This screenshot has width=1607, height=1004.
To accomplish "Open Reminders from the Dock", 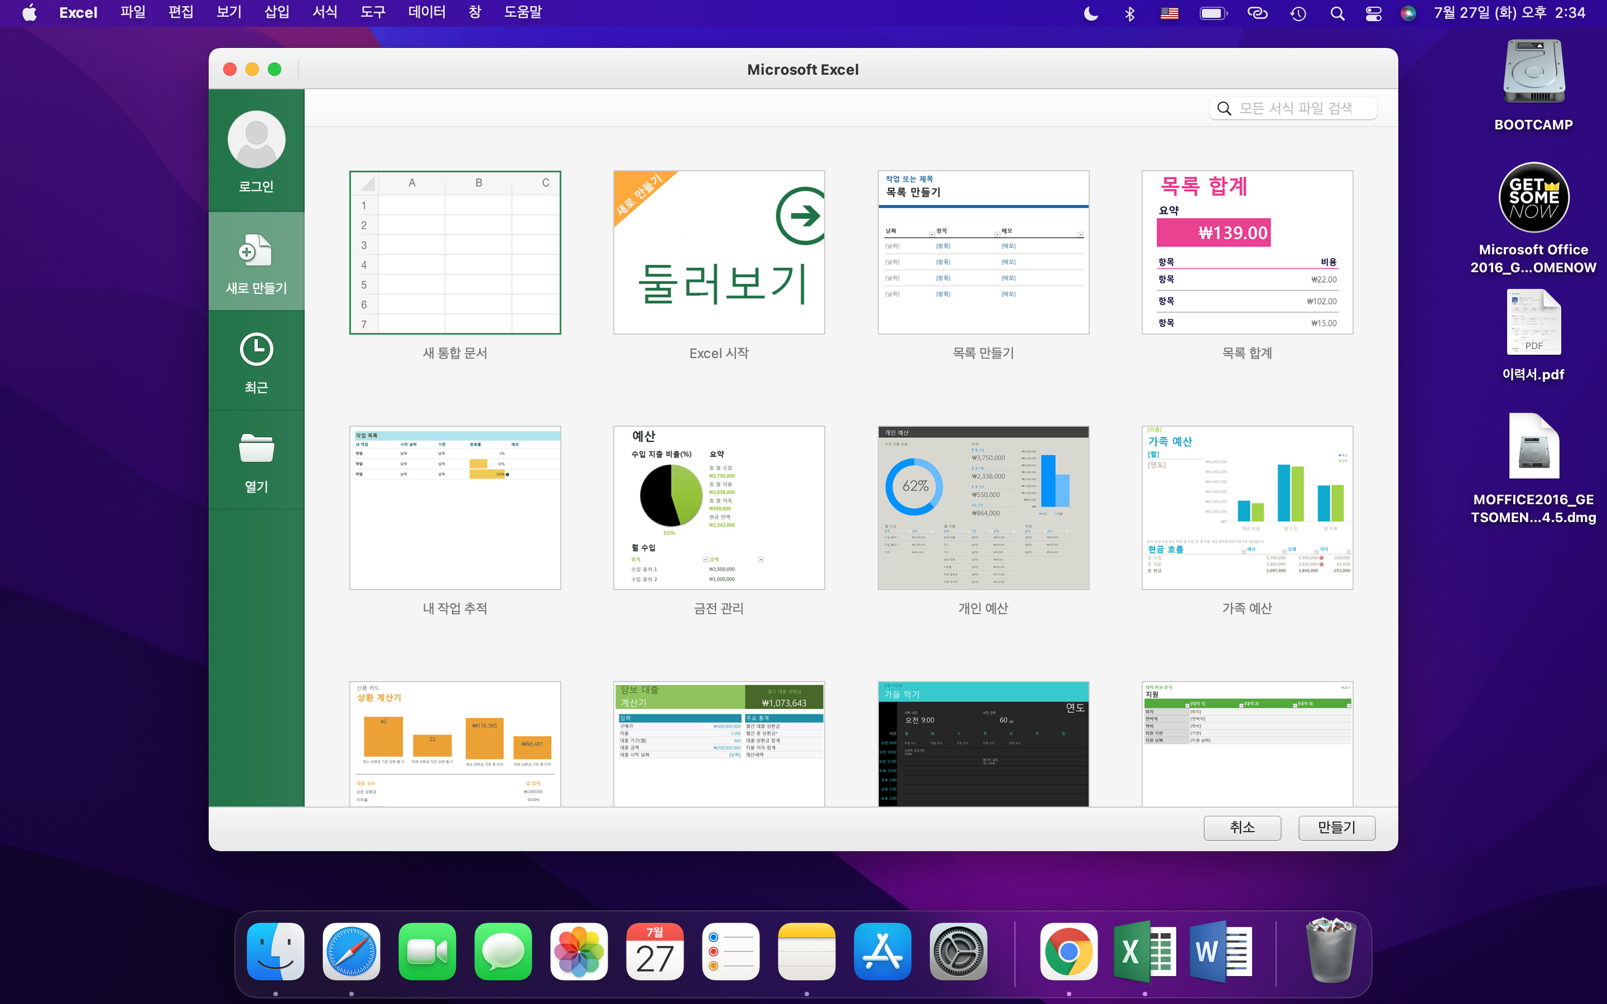I will coord(730,952).
